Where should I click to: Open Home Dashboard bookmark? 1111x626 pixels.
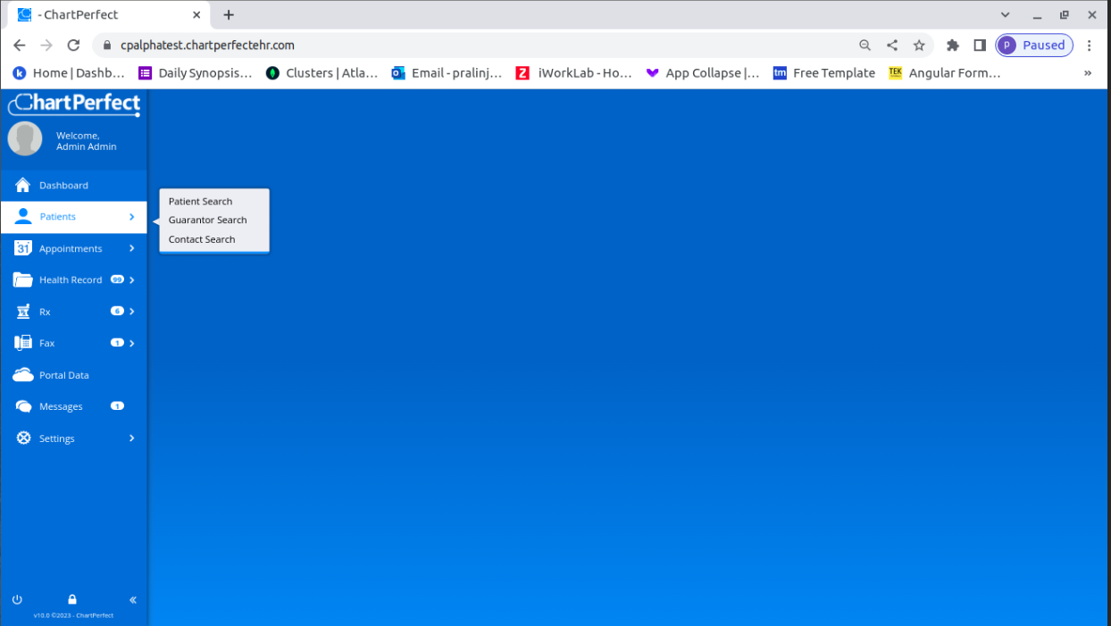coord(68,73)
